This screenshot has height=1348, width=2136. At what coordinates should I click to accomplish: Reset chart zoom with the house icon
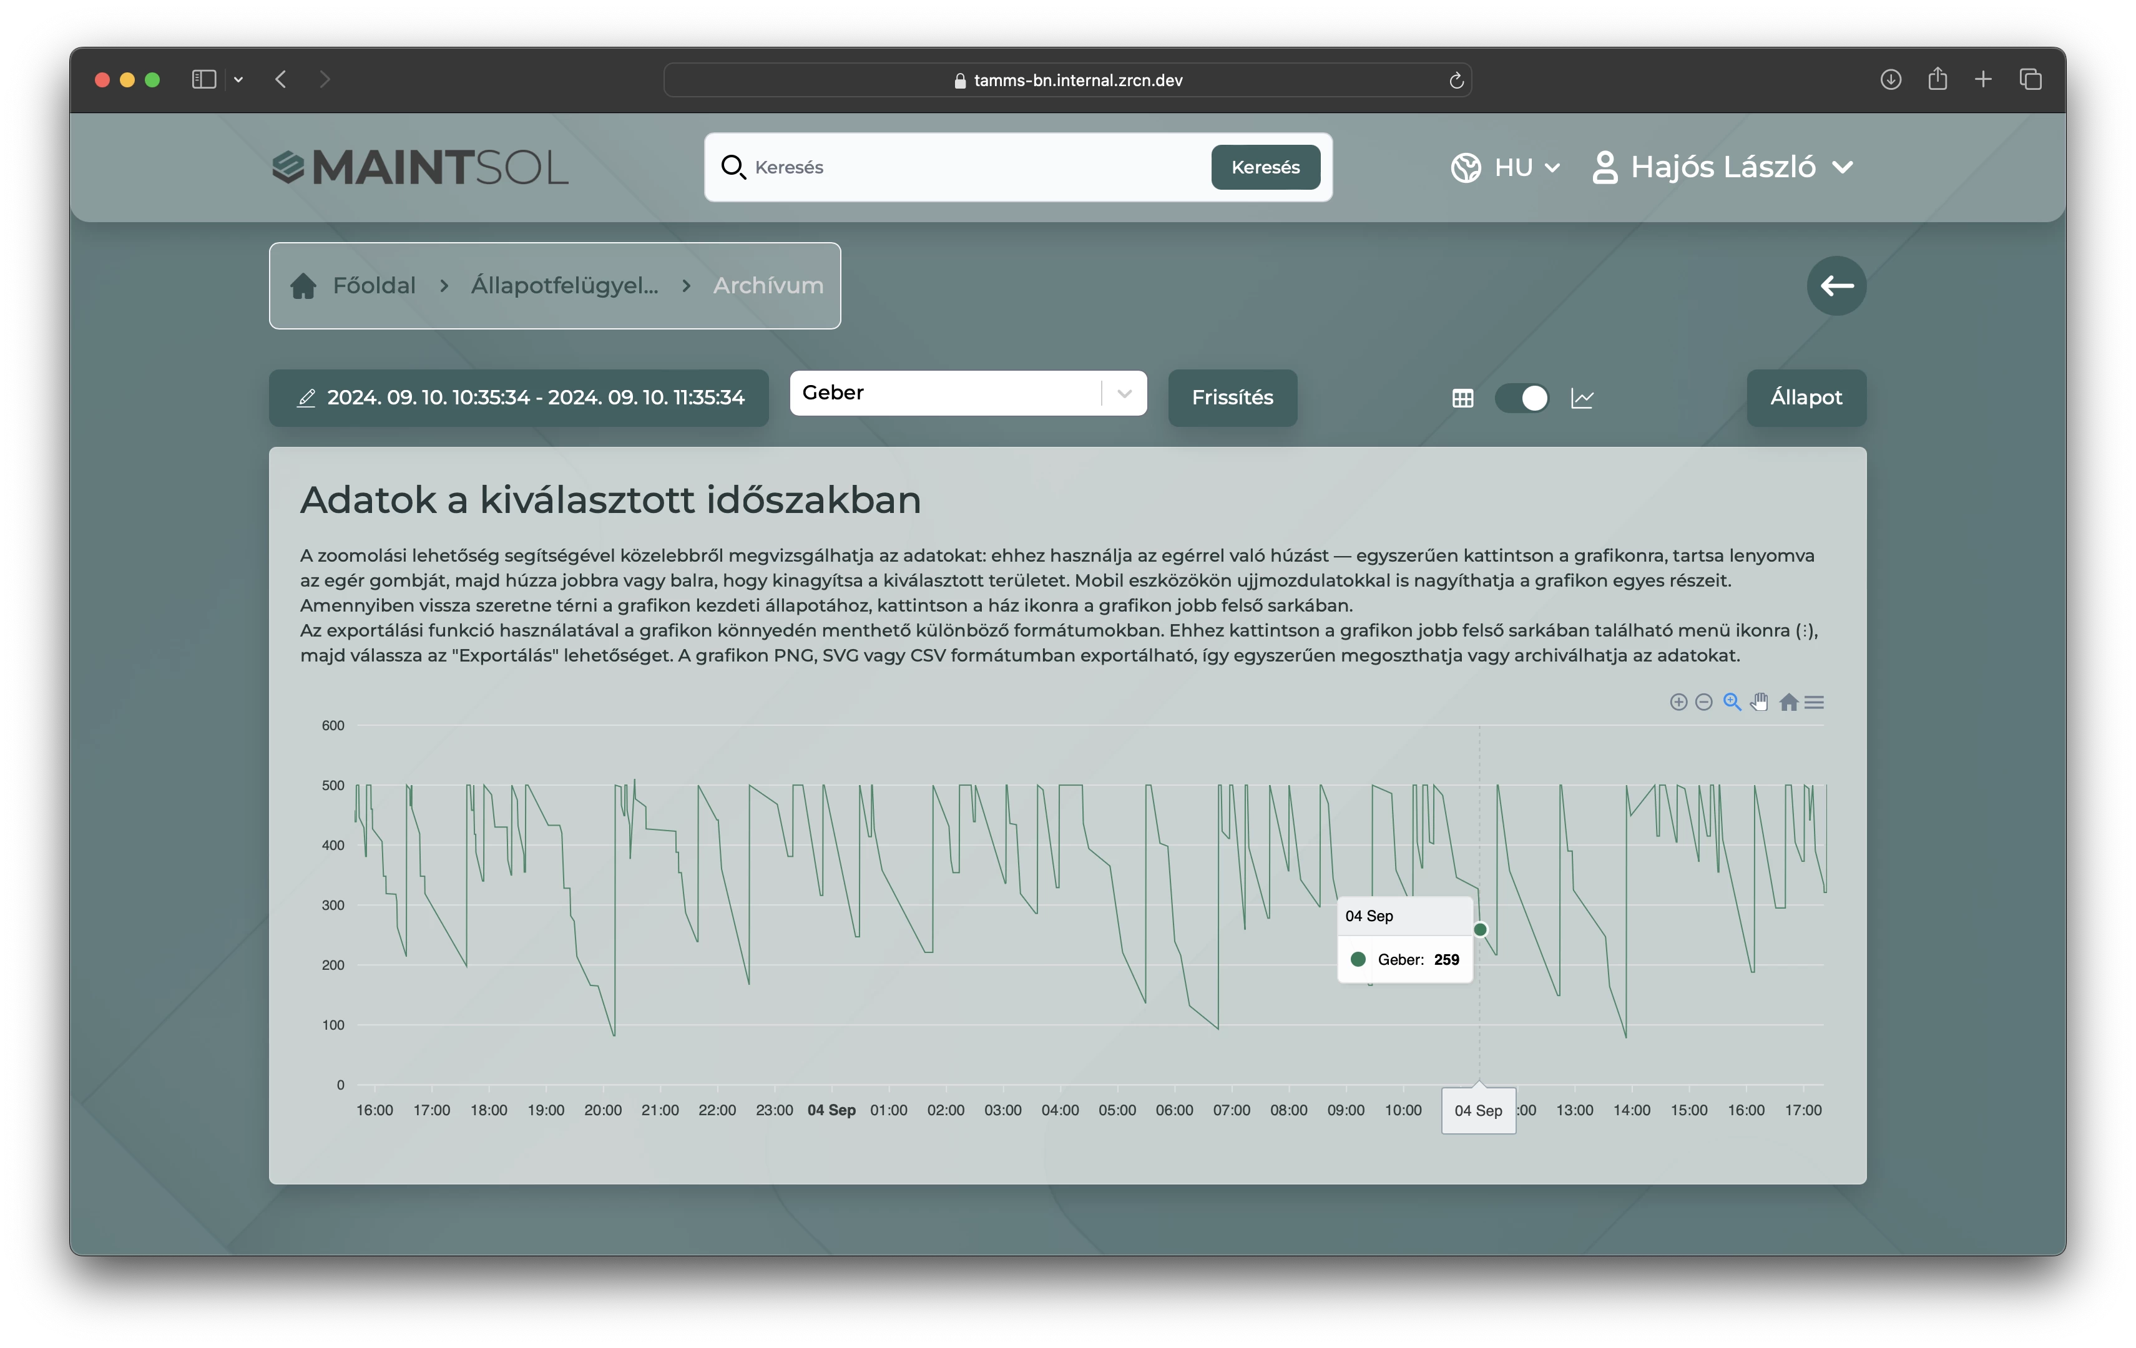[x=1788, y=702]
